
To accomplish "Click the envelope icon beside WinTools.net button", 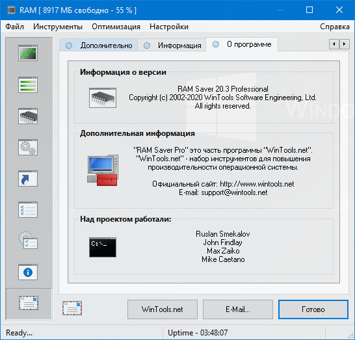I will (72, 308).
